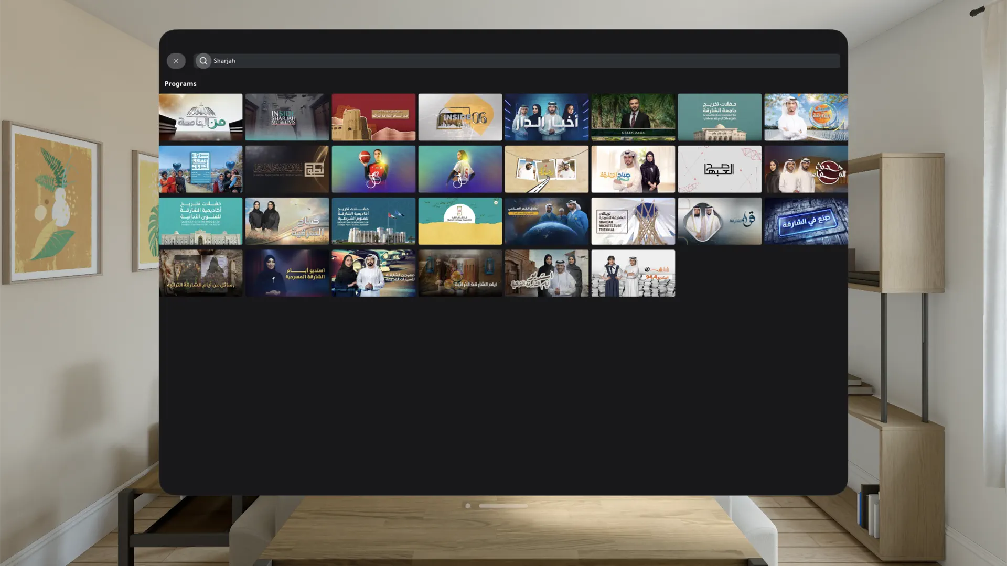The height and width of the screenshot is (566, 1007).
Task: Open the Inside Sharjah Museums program
Action: point(287,117)
